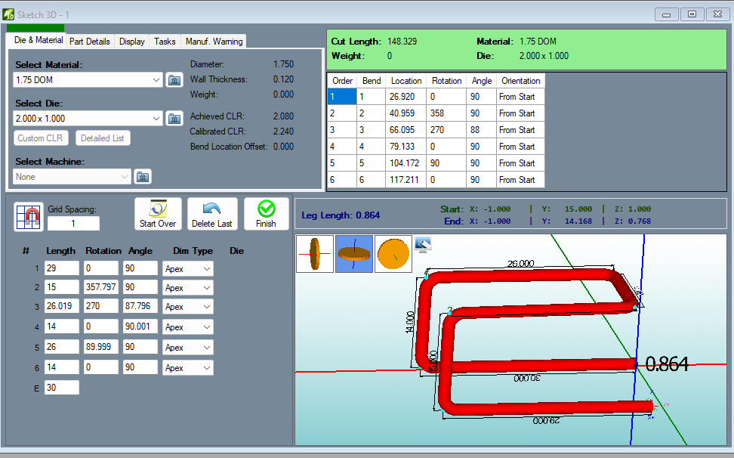Open machine library icon beside None
The height and width of the screenshot is (458, 734).
143,177
